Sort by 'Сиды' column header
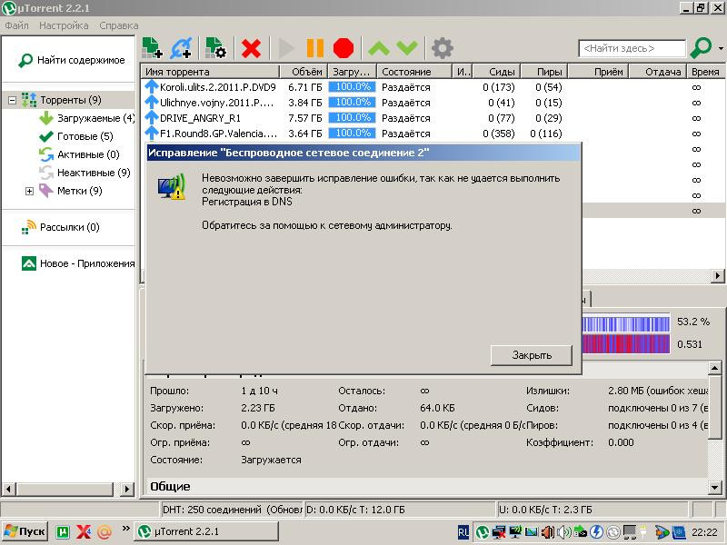727x545 pixels. pos(497,72)
